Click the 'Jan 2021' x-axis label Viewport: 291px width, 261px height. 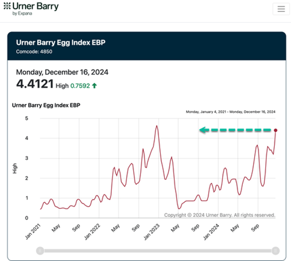(x=33, y=232)
